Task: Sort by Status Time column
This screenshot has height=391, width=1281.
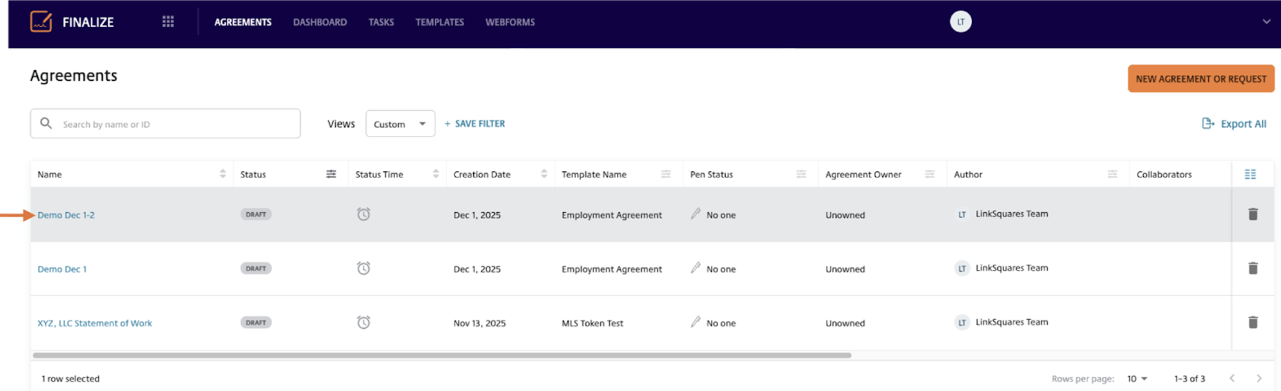Action: [435, 174]
